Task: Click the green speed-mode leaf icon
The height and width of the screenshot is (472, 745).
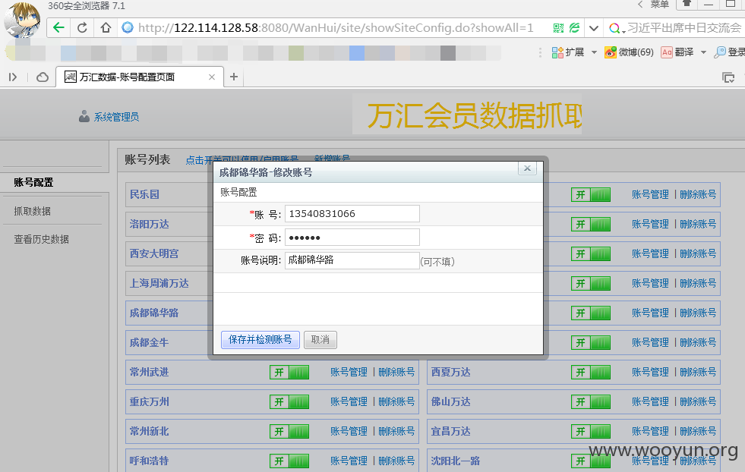Action: [x=574, y=28]
